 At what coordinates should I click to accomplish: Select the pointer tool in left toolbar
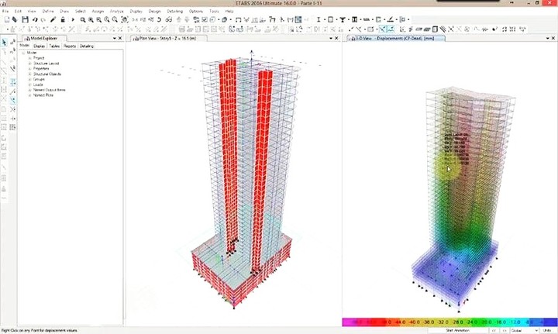tap(5, 43)
